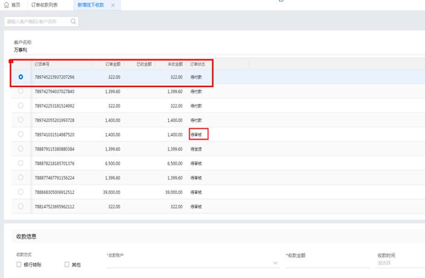Viewport: 425px width, 278px height.
Task: Expand the 收款账户 dropdown arrow
Action: (x=275, y=263)
